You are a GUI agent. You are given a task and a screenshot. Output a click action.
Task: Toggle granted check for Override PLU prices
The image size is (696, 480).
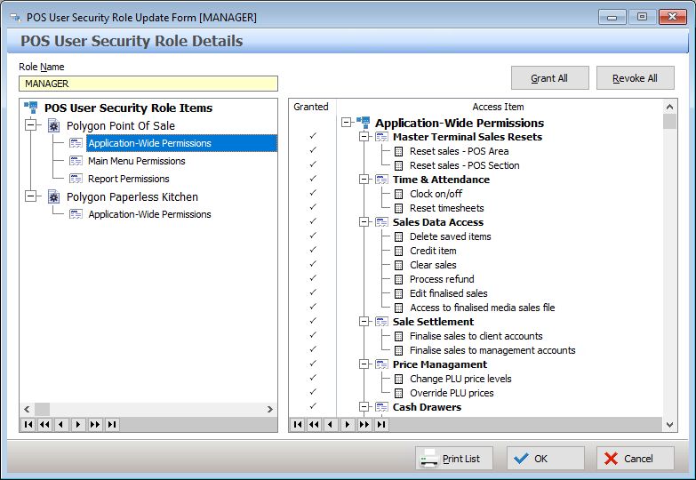click(x=313, y=392)
